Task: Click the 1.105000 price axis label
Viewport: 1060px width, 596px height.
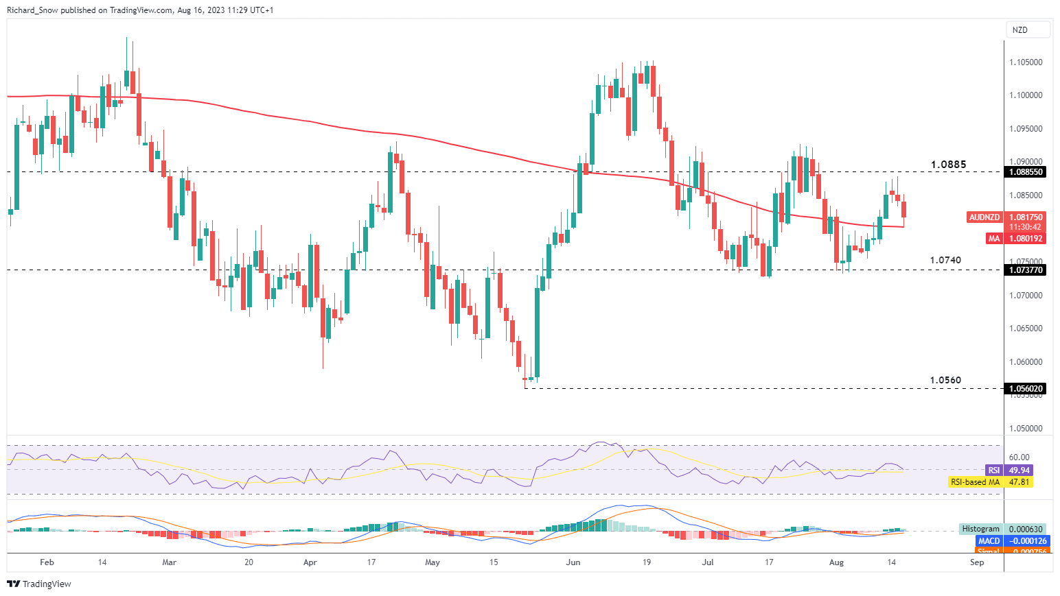Action: pos(1026,62)
